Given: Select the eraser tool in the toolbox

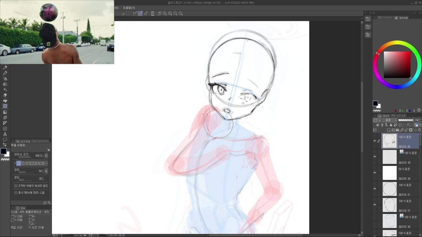Looking at the screenshot, I should pos(5,95).
